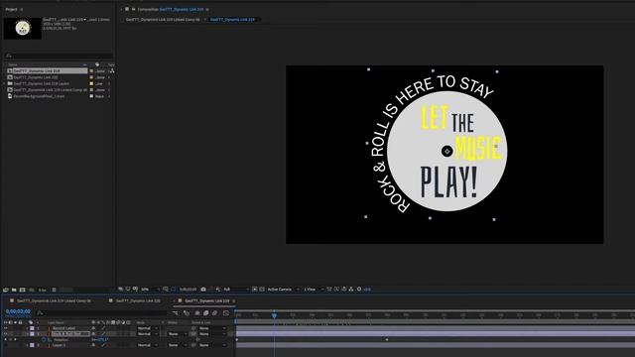Expand the Layer 3 twirl arrow
Viewport: 635px width, 357px height.
click(27, 345)
